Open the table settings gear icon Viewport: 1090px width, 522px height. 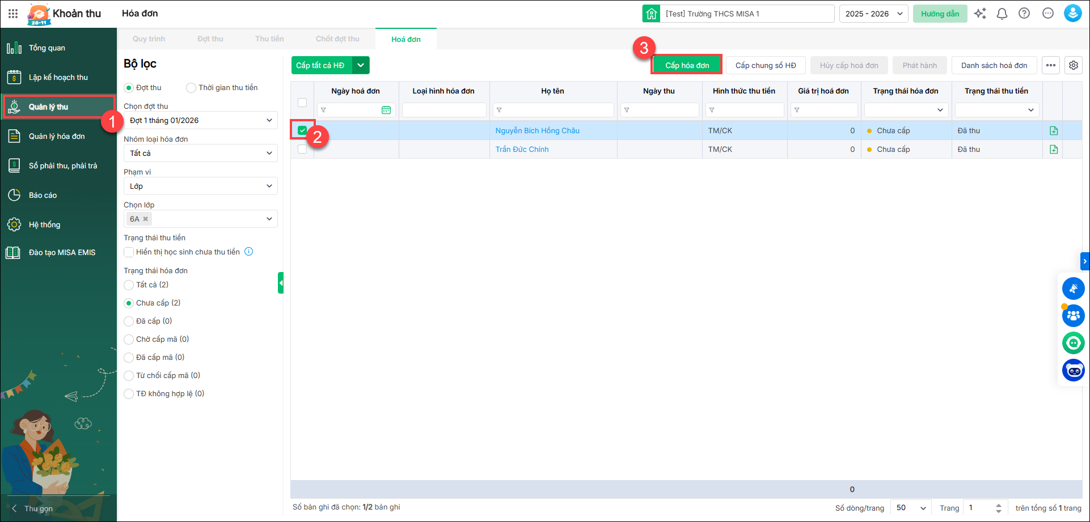pos(1074,65)
